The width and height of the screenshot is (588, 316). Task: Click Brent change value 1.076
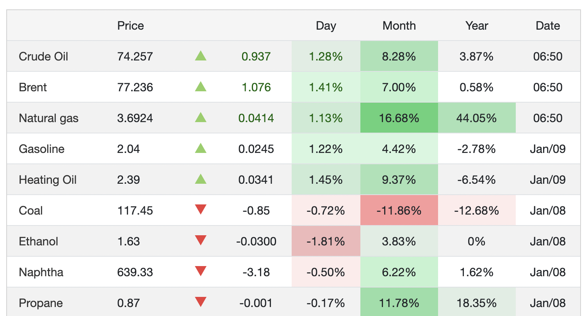[256, 87]
